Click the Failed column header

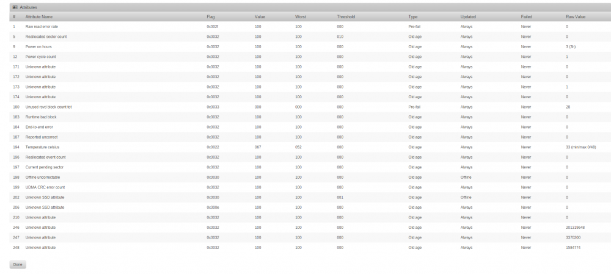click(526, 16)
